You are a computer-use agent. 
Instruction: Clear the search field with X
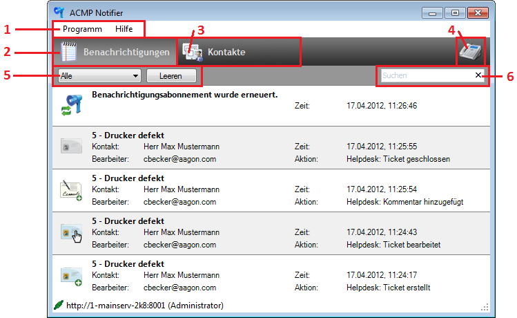pyautogui.click(x=479, y=75)
